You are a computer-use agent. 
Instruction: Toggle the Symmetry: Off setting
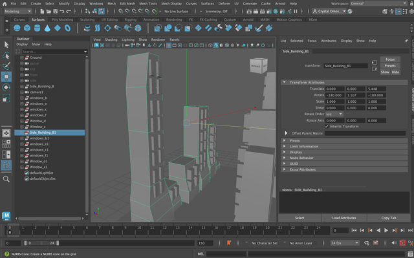click(216, 12)
